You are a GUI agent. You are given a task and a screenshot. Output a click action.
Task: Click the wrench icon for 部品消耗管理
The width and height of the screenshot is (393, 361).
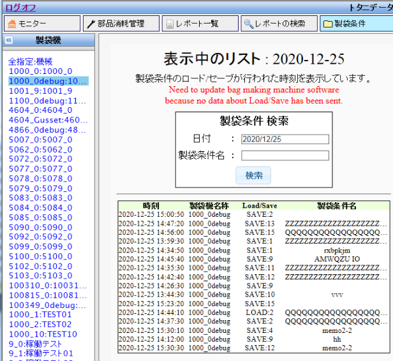pyautogui.click(x=91, y=24)
